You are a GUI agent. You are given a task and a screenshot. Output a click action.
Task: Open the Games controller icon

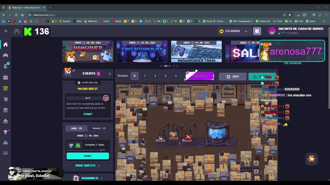[x=5, y=55]
